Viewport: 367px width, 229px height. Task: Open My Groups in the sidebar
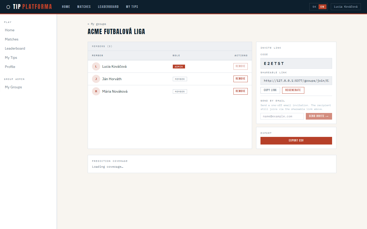click(x=13, y=87)
